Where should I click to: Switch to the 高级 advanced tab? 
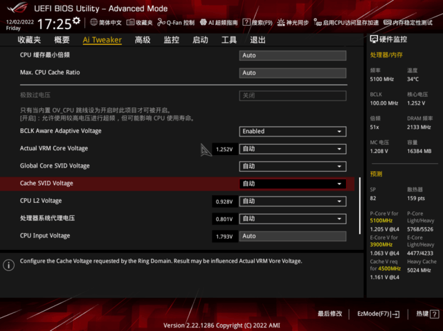coord(143,40)
